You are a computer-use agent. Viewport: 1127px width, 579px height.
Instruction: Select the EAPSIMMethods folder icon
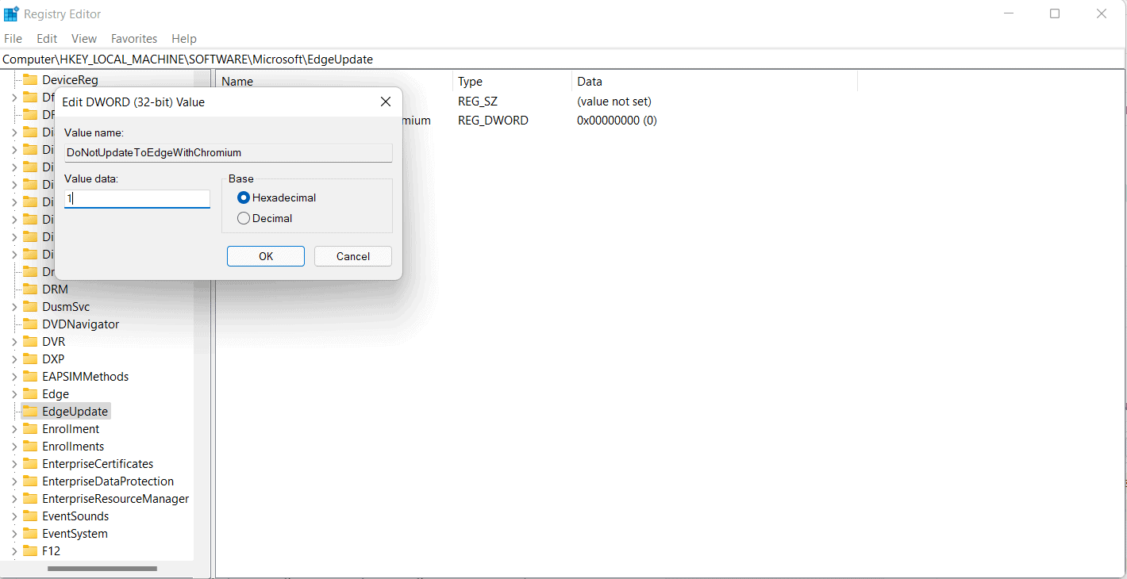(x=30, y=376)
